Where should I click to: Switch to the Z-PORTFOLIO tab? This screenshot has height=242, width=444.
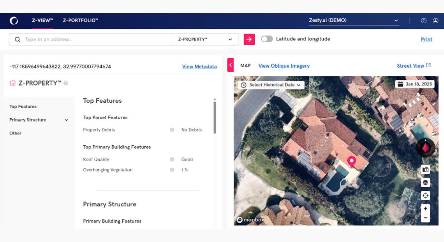(80, 21)
